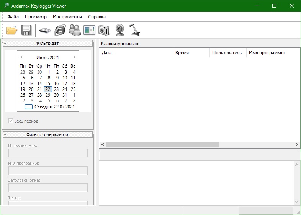The height and width of the screenshot is (215, 301).
Task: Select date 10 in the calendar
Action: [65, 78]
